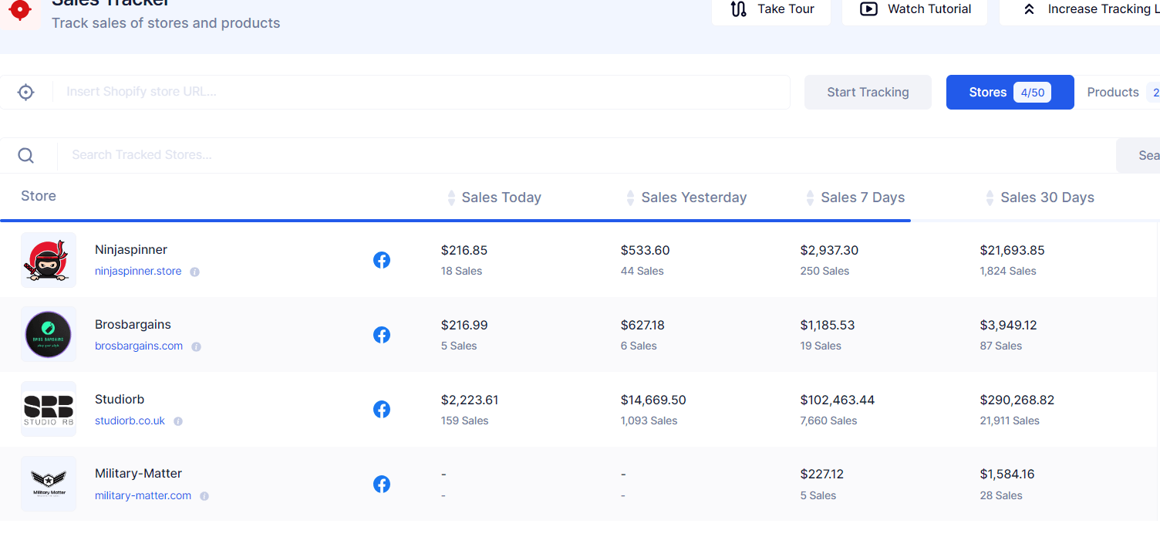This screenshot has width=1160, height=554.
Task: Click Facebook icon in Studiorb row
Action: pyautogui.click(x=381, y=410)
